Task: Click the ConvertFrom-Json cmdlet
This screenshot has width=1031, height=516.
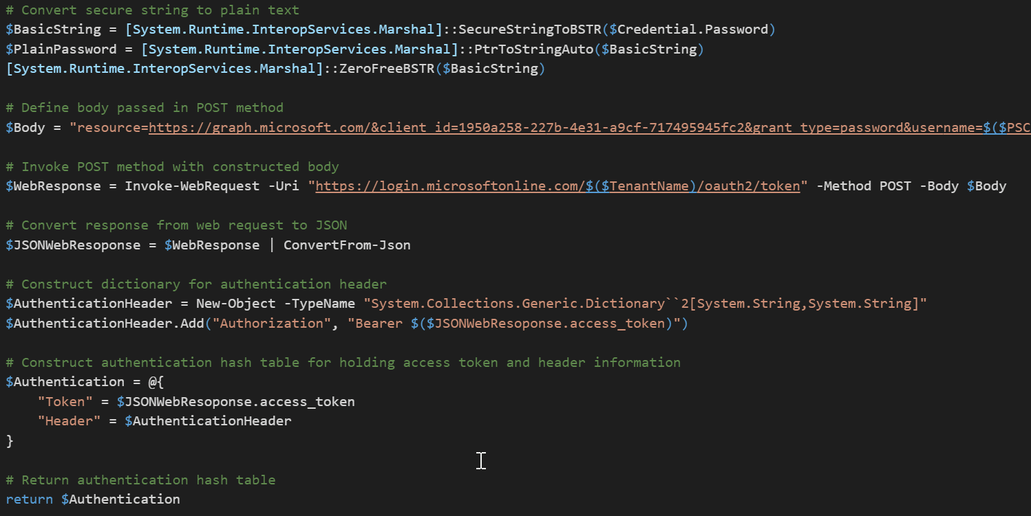Action: click(347, 245)
